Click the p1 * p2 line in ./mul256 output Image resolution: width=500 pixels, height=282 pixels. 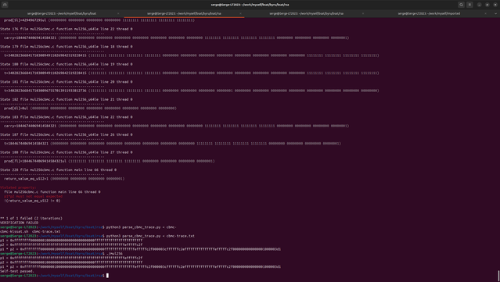click(140, 267)
